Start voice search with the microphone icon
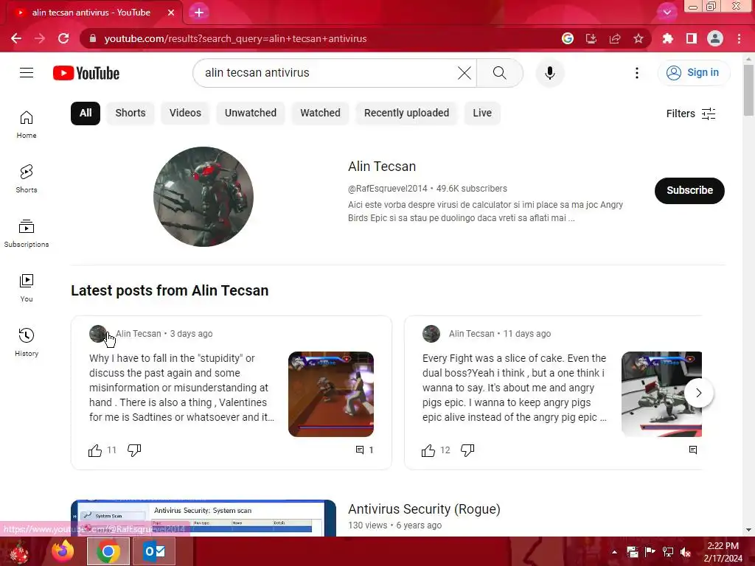The image size is (755, 566). tap(550, 73)
